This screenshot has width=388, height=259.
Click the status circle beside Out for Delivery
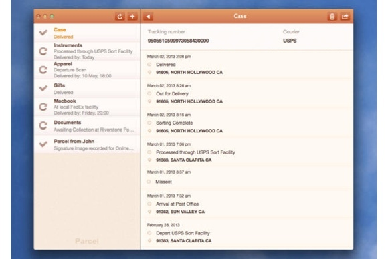[x=149, y=94]
